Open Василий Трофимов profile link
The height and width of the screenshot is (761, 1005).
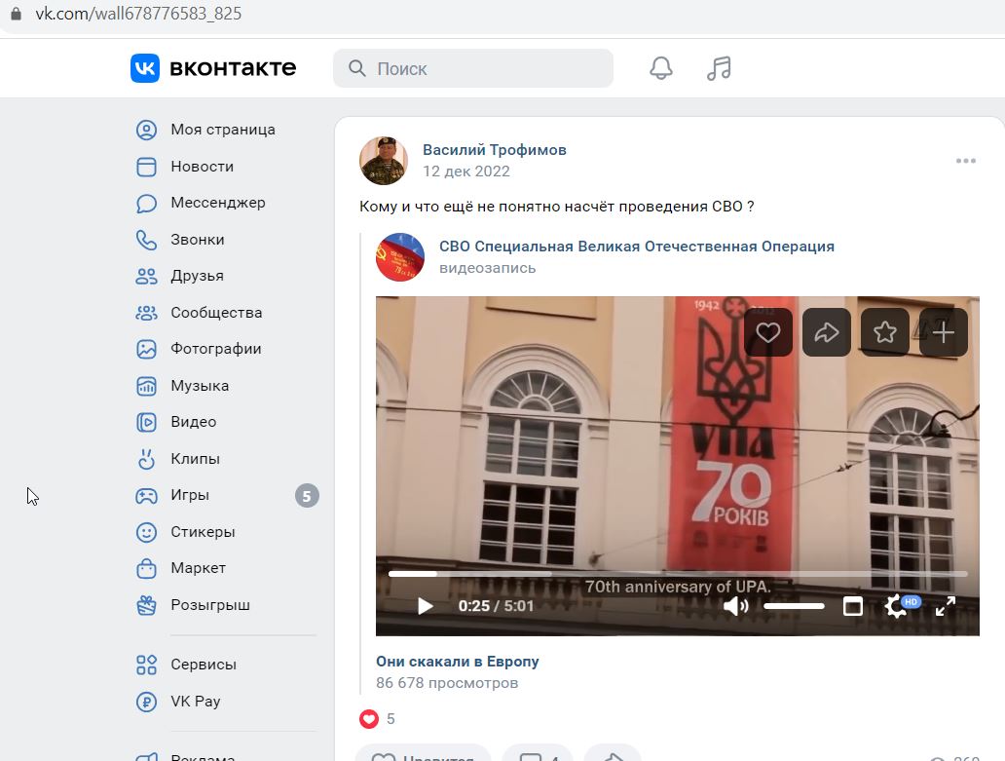point(494,150)
